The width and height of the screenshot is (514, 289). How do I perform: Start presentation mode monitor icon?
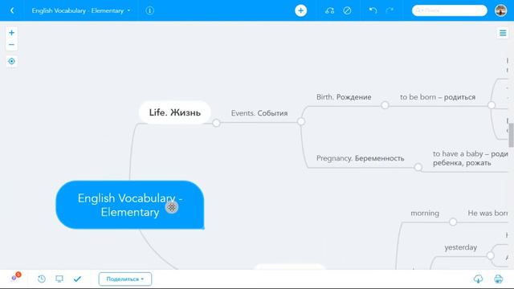[59, 279]
